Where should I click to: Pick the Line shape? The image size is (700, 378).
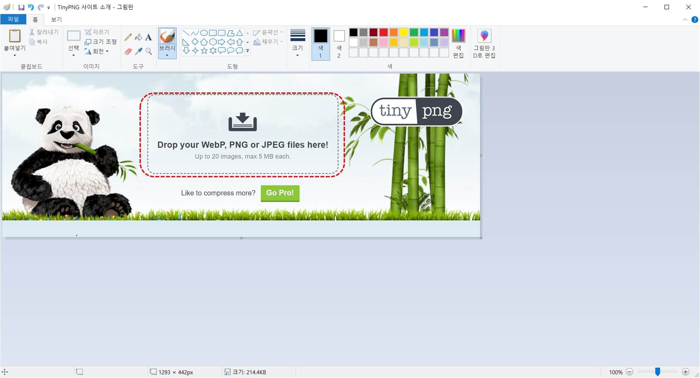tap(186, 33)
